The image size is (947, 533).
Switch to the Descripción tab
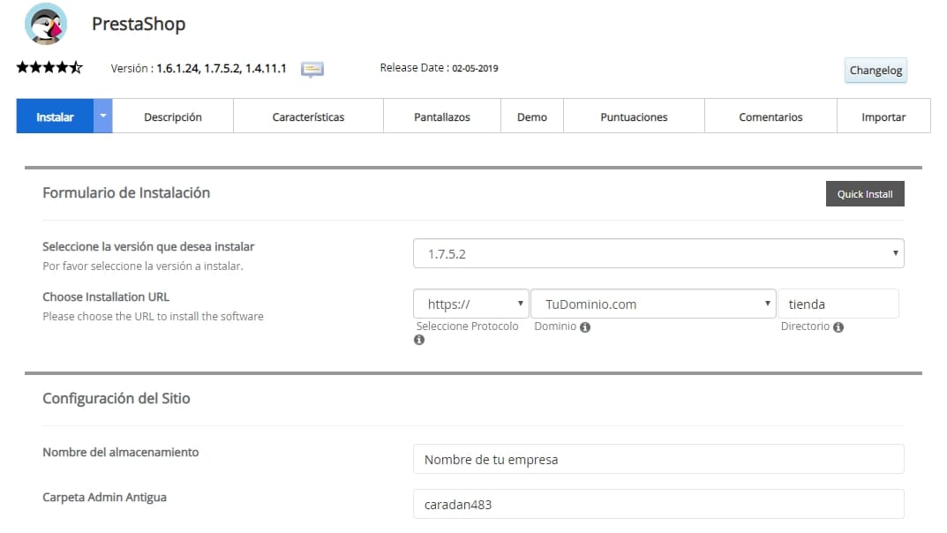point(173,116)
